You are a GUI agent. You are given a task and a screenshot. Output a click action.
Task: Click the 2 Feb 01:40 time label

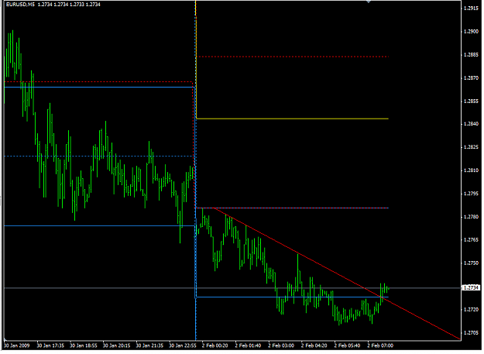(248, 345)
